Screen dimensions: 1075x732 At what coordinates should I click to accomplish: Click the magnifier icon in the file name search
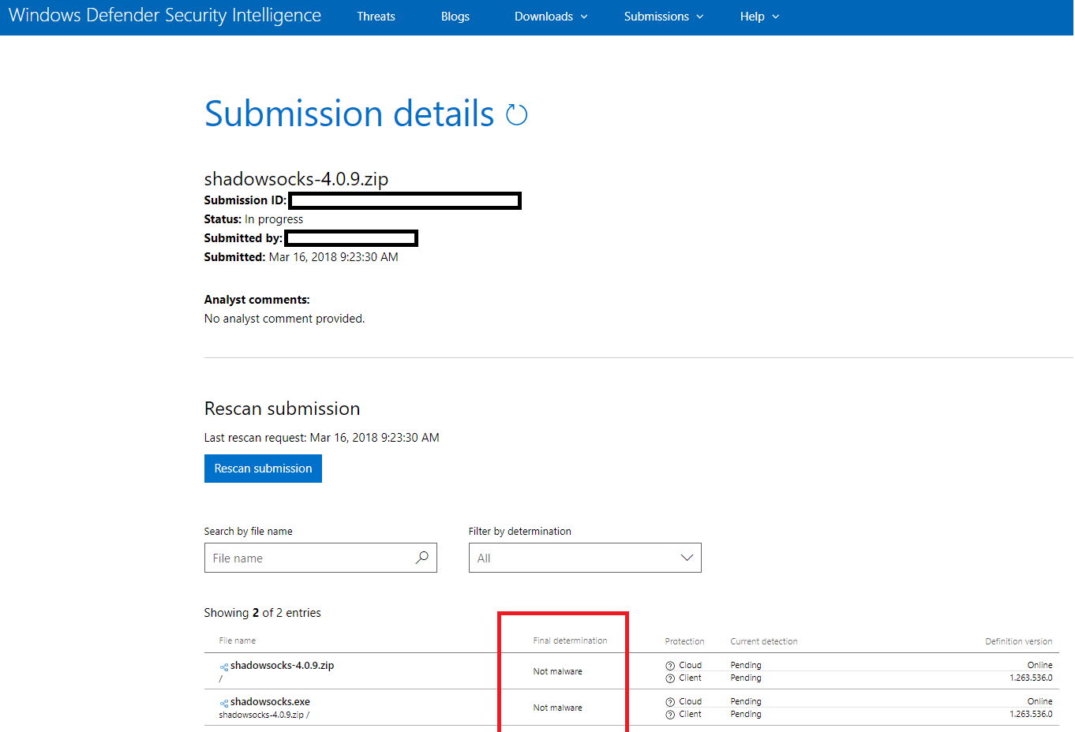[x=422, y=558]
